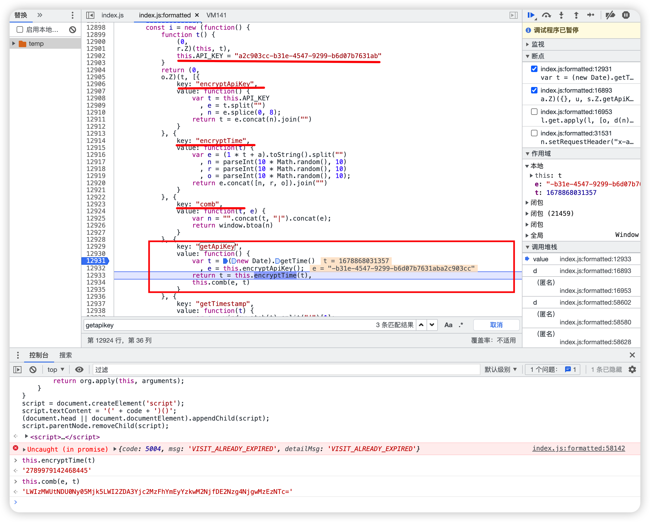Switch to 搜索 search drawer tab
This screenshot has width=650, height=522.
tap(65, 355)
